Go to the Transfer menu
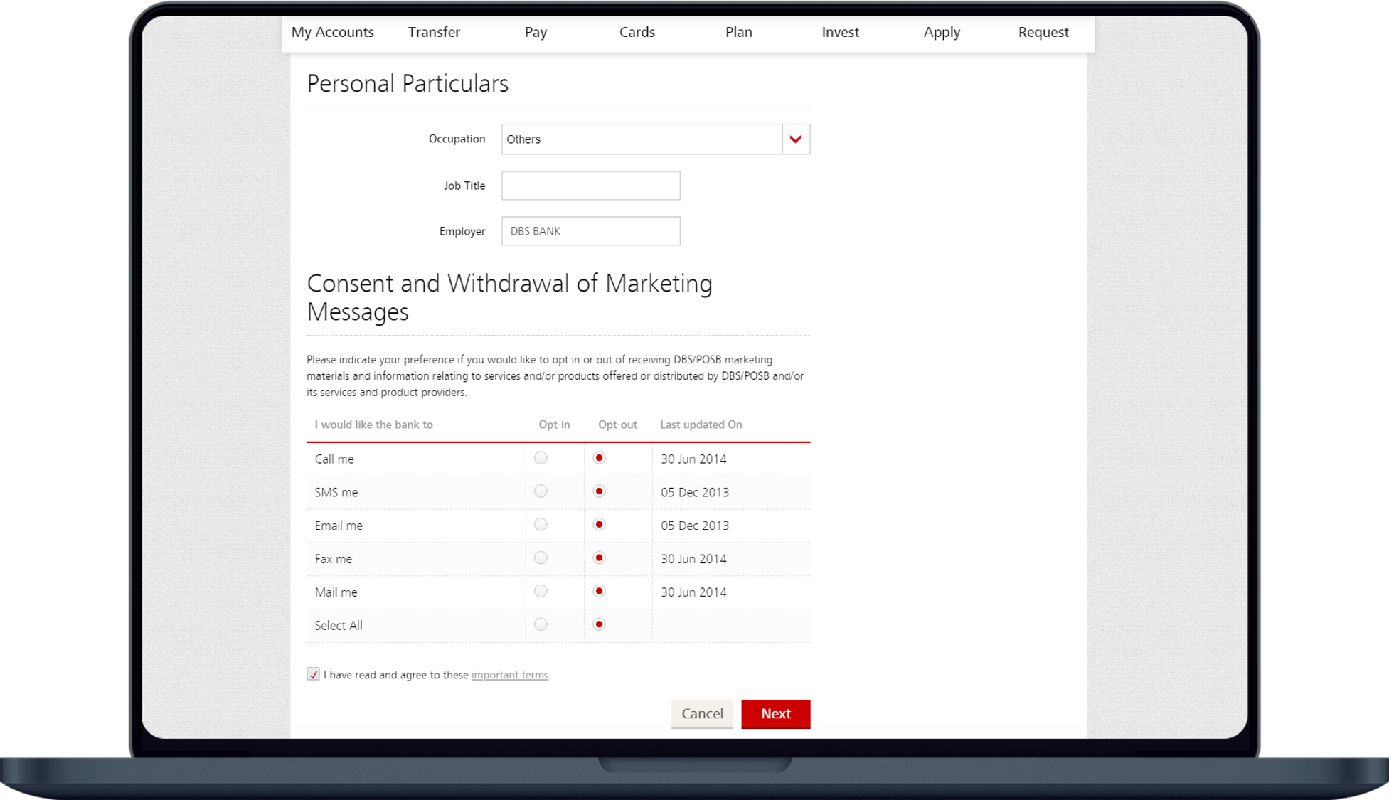This screenshot has height=800, width=1389. pyautogui.click(x=434, y=32)
